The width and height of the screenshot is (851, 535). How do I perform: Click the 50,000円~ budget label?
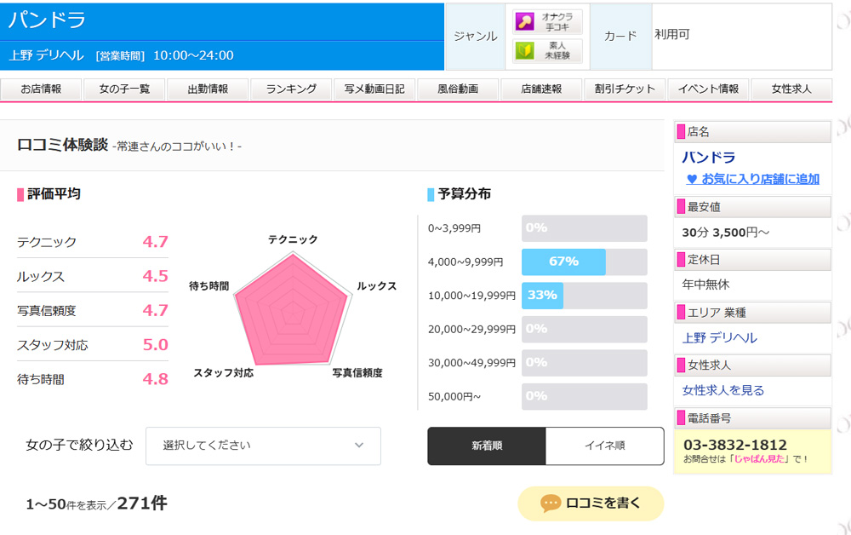(454, 397)
